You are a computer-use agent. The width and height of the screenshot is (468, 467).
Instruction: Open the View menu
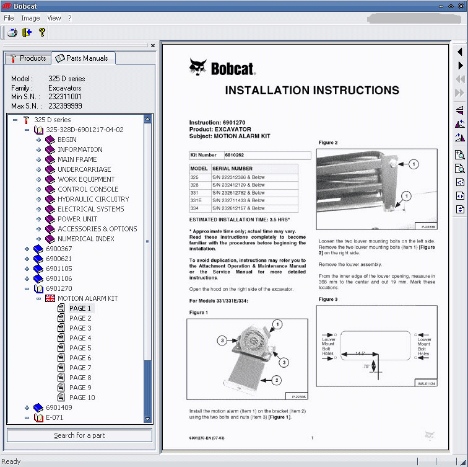click(x=54, y=18)
